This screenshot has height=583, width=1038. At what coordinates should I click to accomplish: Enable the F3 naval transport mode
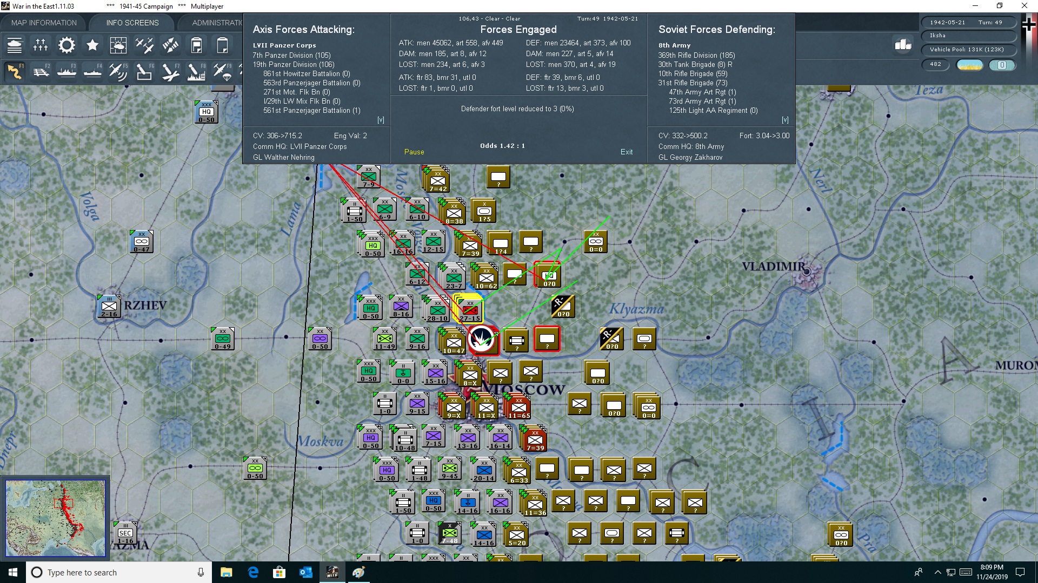tap(66, 71)
